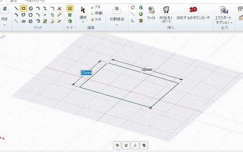243x152 pixels.
Task: Select the Line sketch tool
Action: tap(16, 8)
